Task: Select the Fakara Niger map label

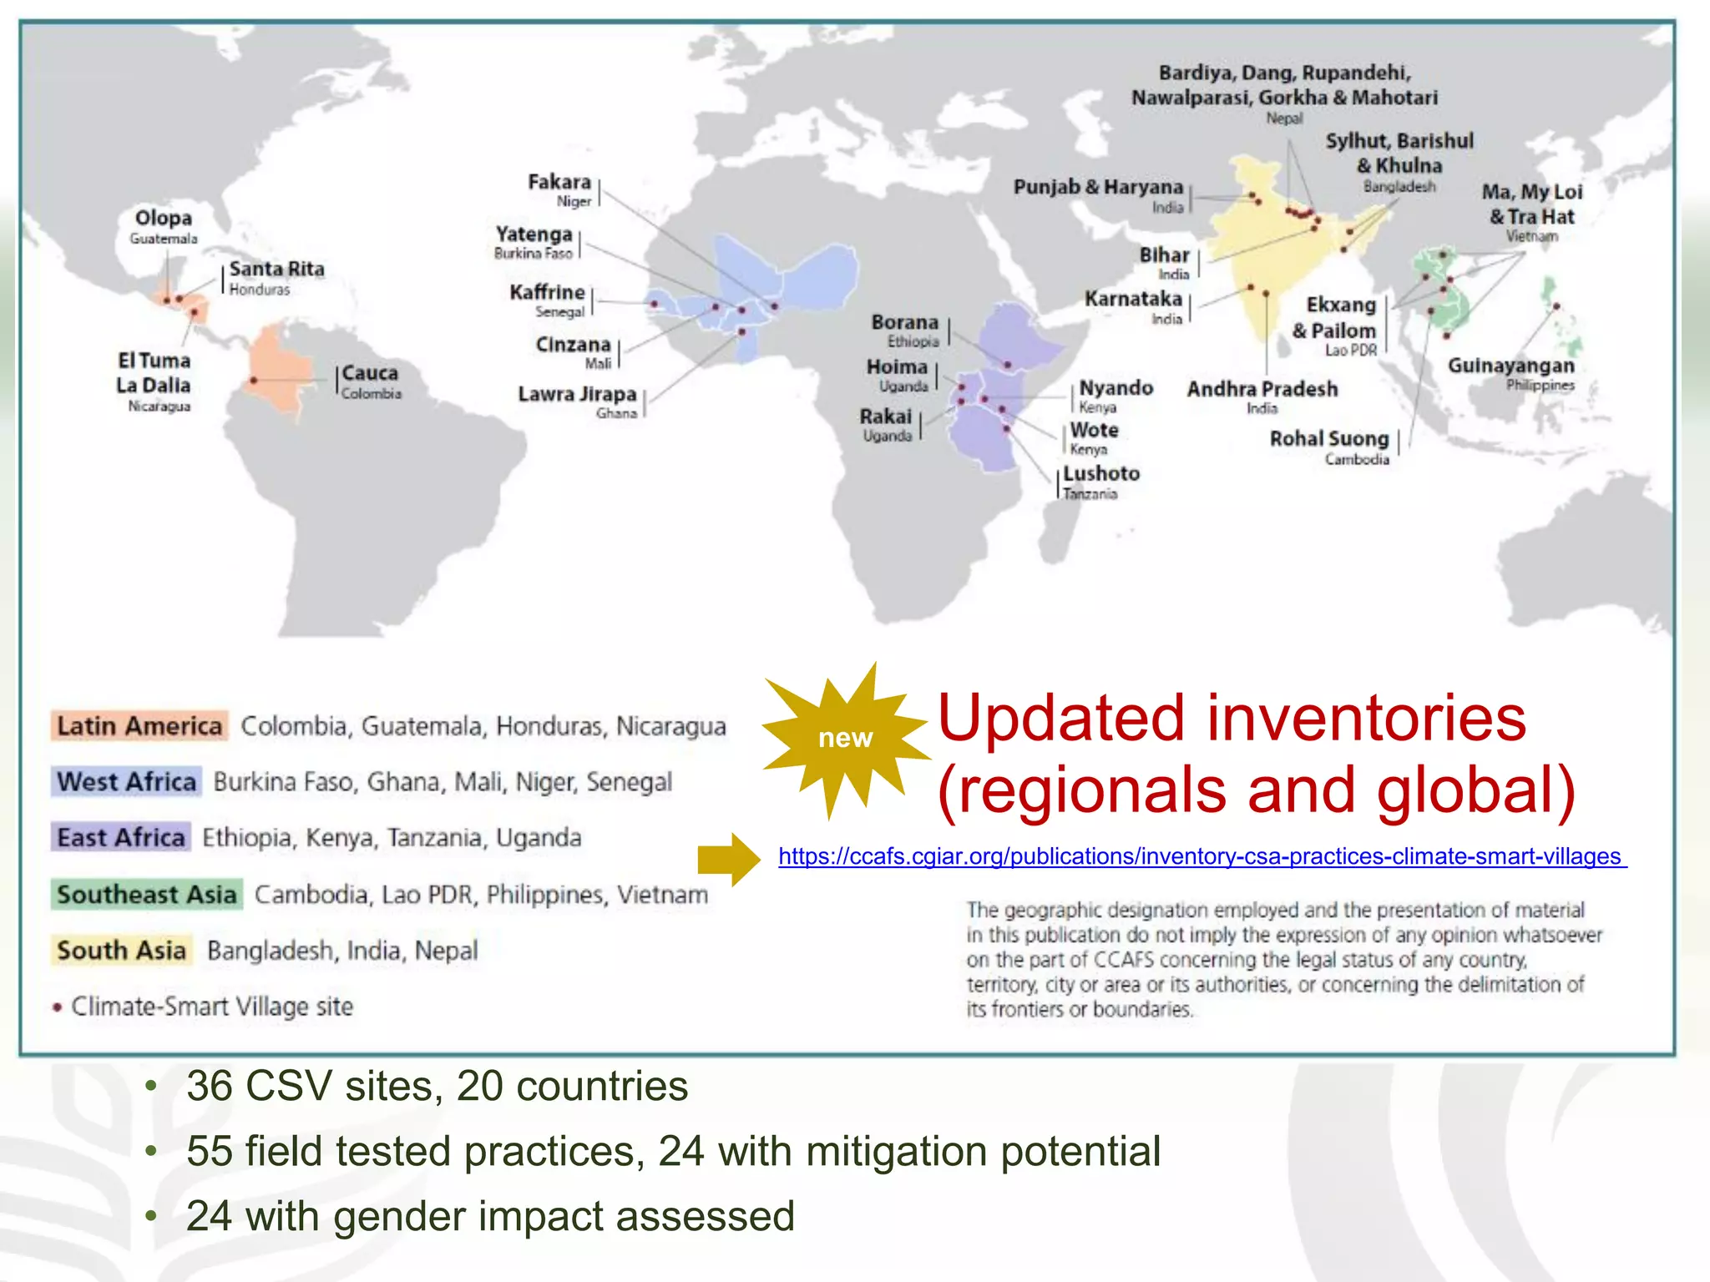Action: point(559,189)
